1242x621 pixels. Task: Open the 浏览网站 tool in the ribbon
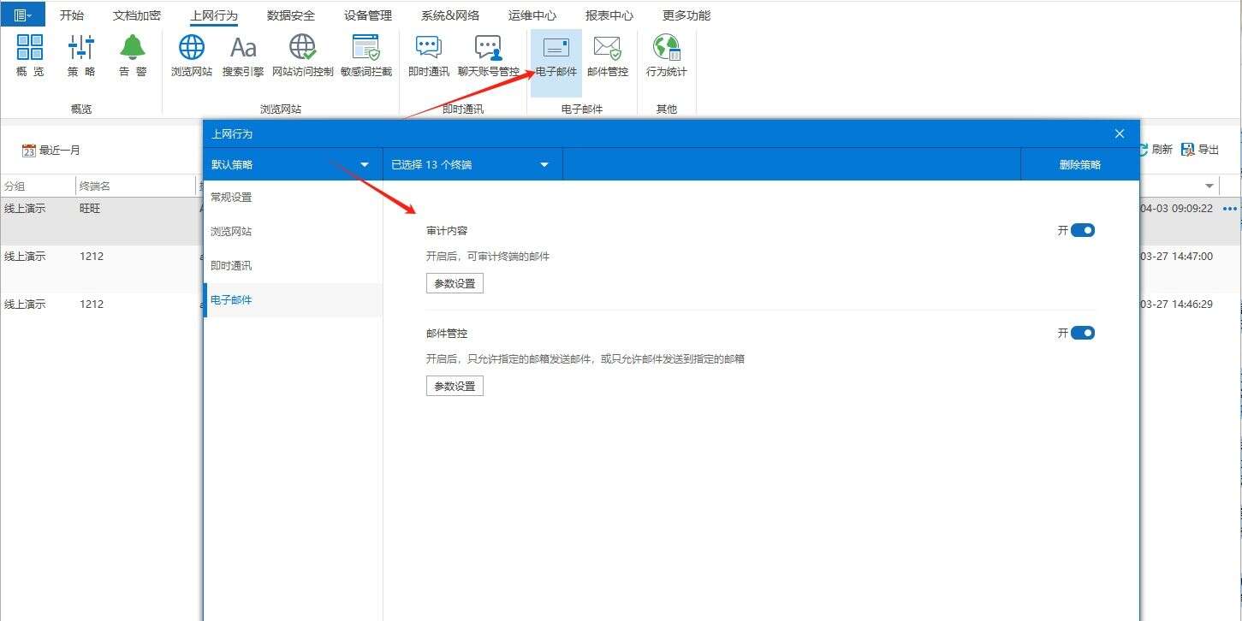point(190,56)
